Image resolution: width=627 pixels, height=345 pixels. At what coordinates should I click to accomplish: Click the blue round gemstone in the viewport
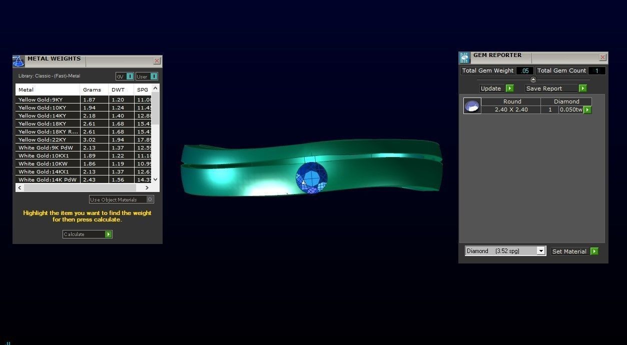point(311,177)
